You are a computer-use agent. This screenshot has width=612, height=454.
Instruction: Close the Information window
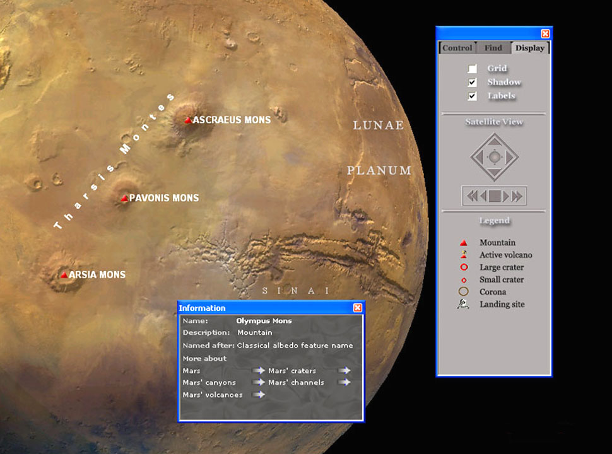click(x=358, y=308)
